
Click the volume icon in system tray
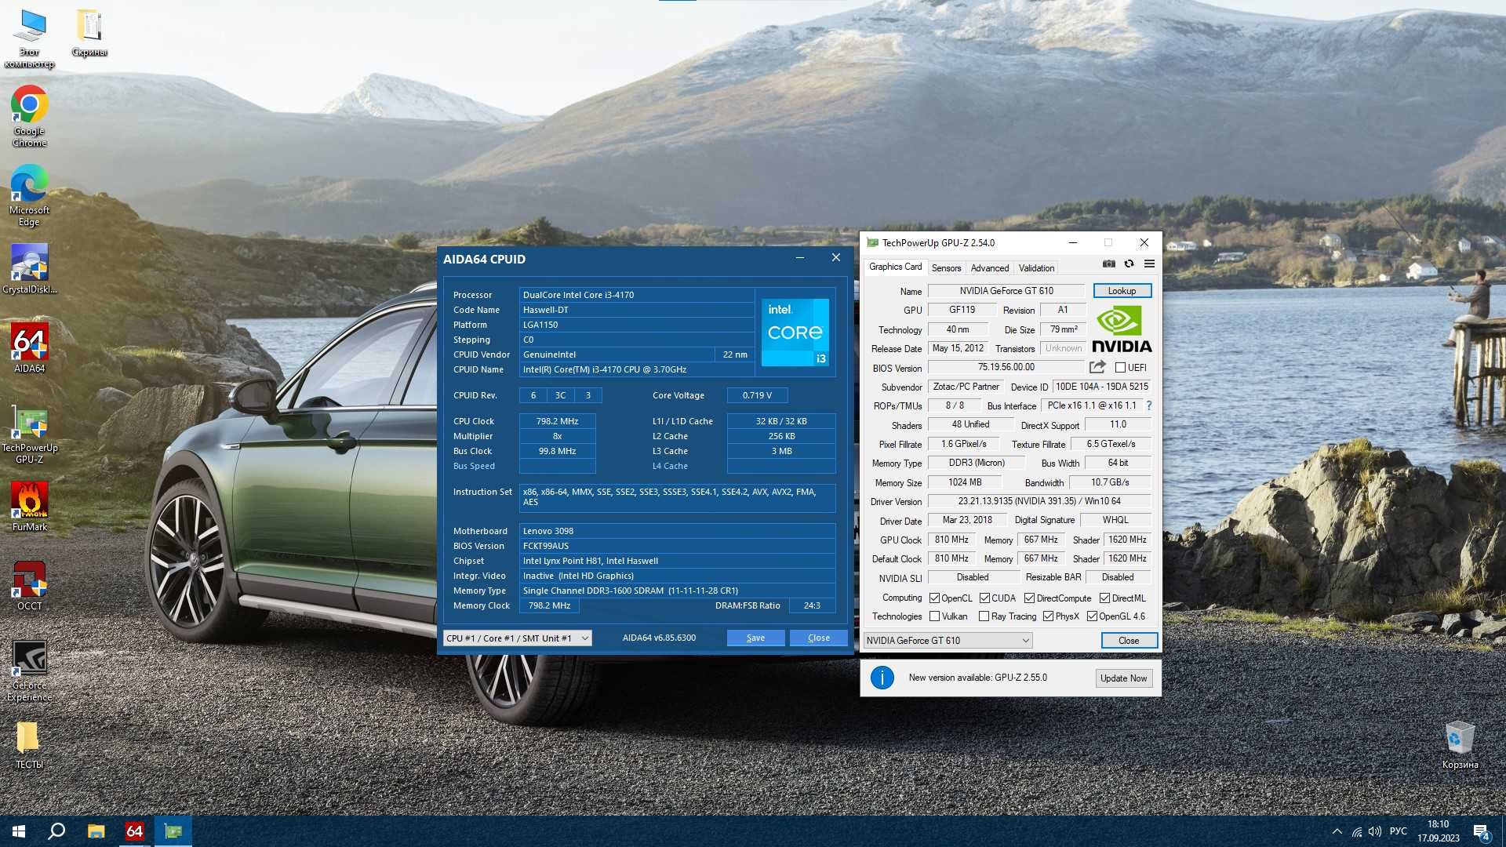click(x=1375, y=831)
